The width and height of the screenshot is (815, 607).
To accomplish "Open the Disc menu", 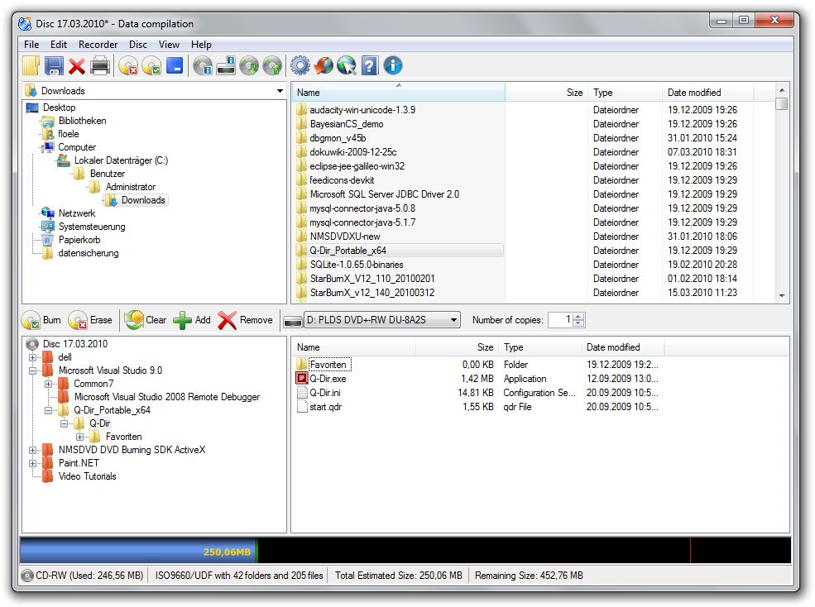I will point(138,45).
